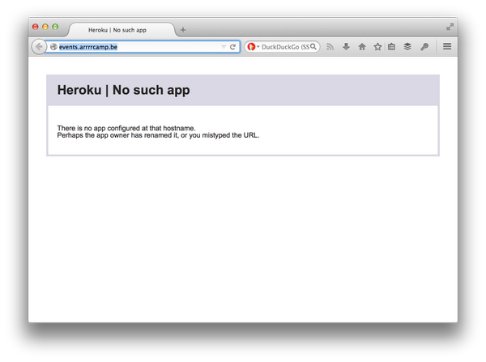This screenshot has width=486, height=362.
Task: Click the stacked layers toolbar icon
Action: [407, 47]
